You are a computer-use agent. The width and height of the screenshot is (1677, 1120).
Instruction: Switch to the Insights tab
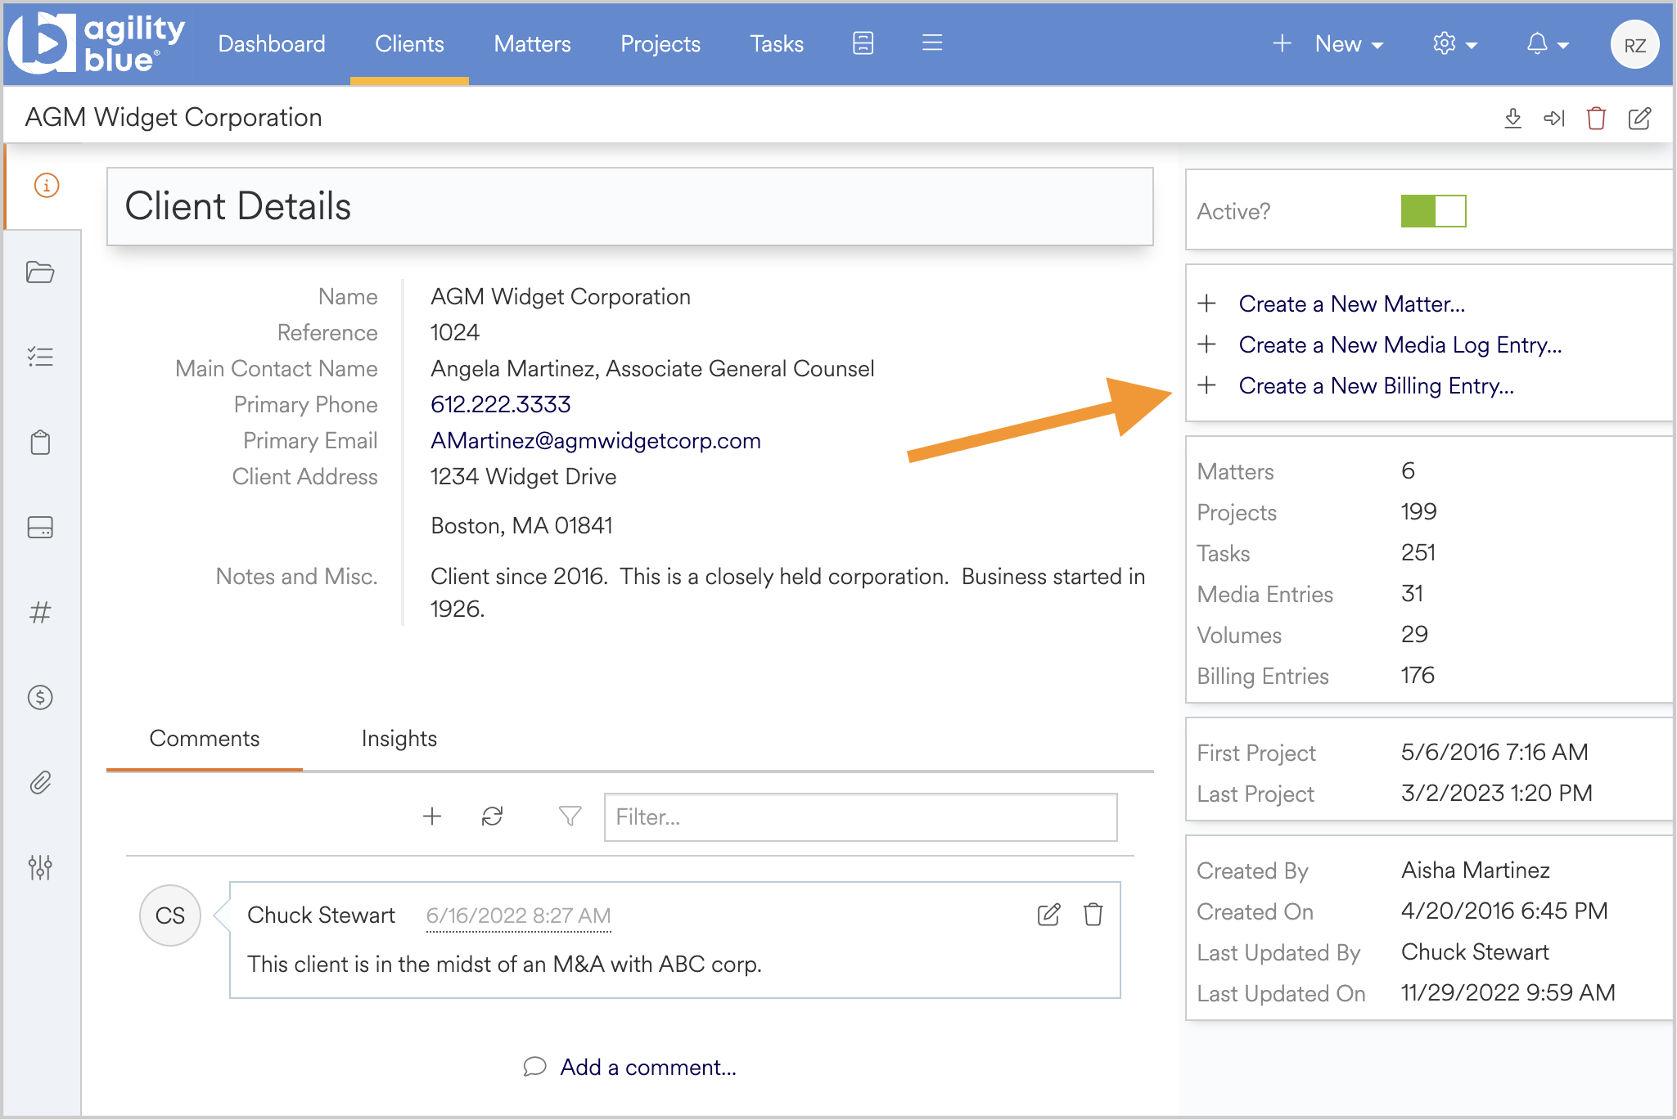coord(399,739)
